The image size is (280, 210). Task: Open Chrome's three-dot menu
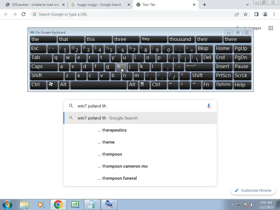tap(274, 14)
